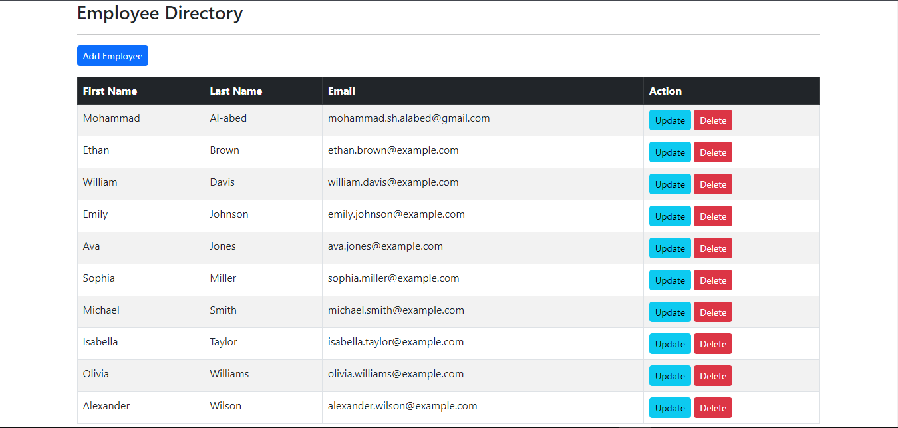Delete Mohammad Al-abed's record
Viewport: 898px width, 428px height.
click(712, 120)
